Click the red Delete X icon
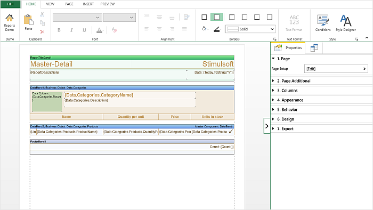Viewport: 373px width, 210px height. pos(42,31)
